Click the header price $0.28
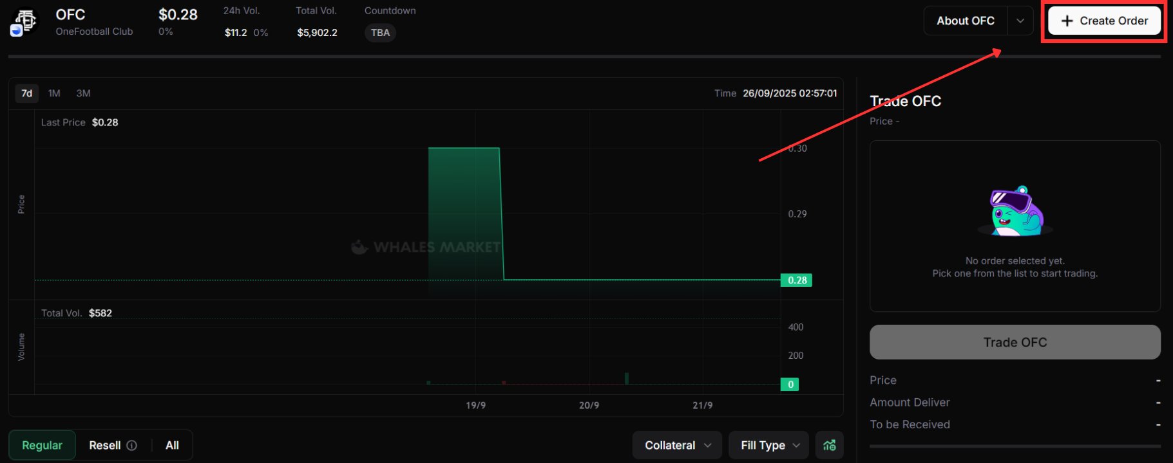 pyautogui.click(x=178, y=14)
